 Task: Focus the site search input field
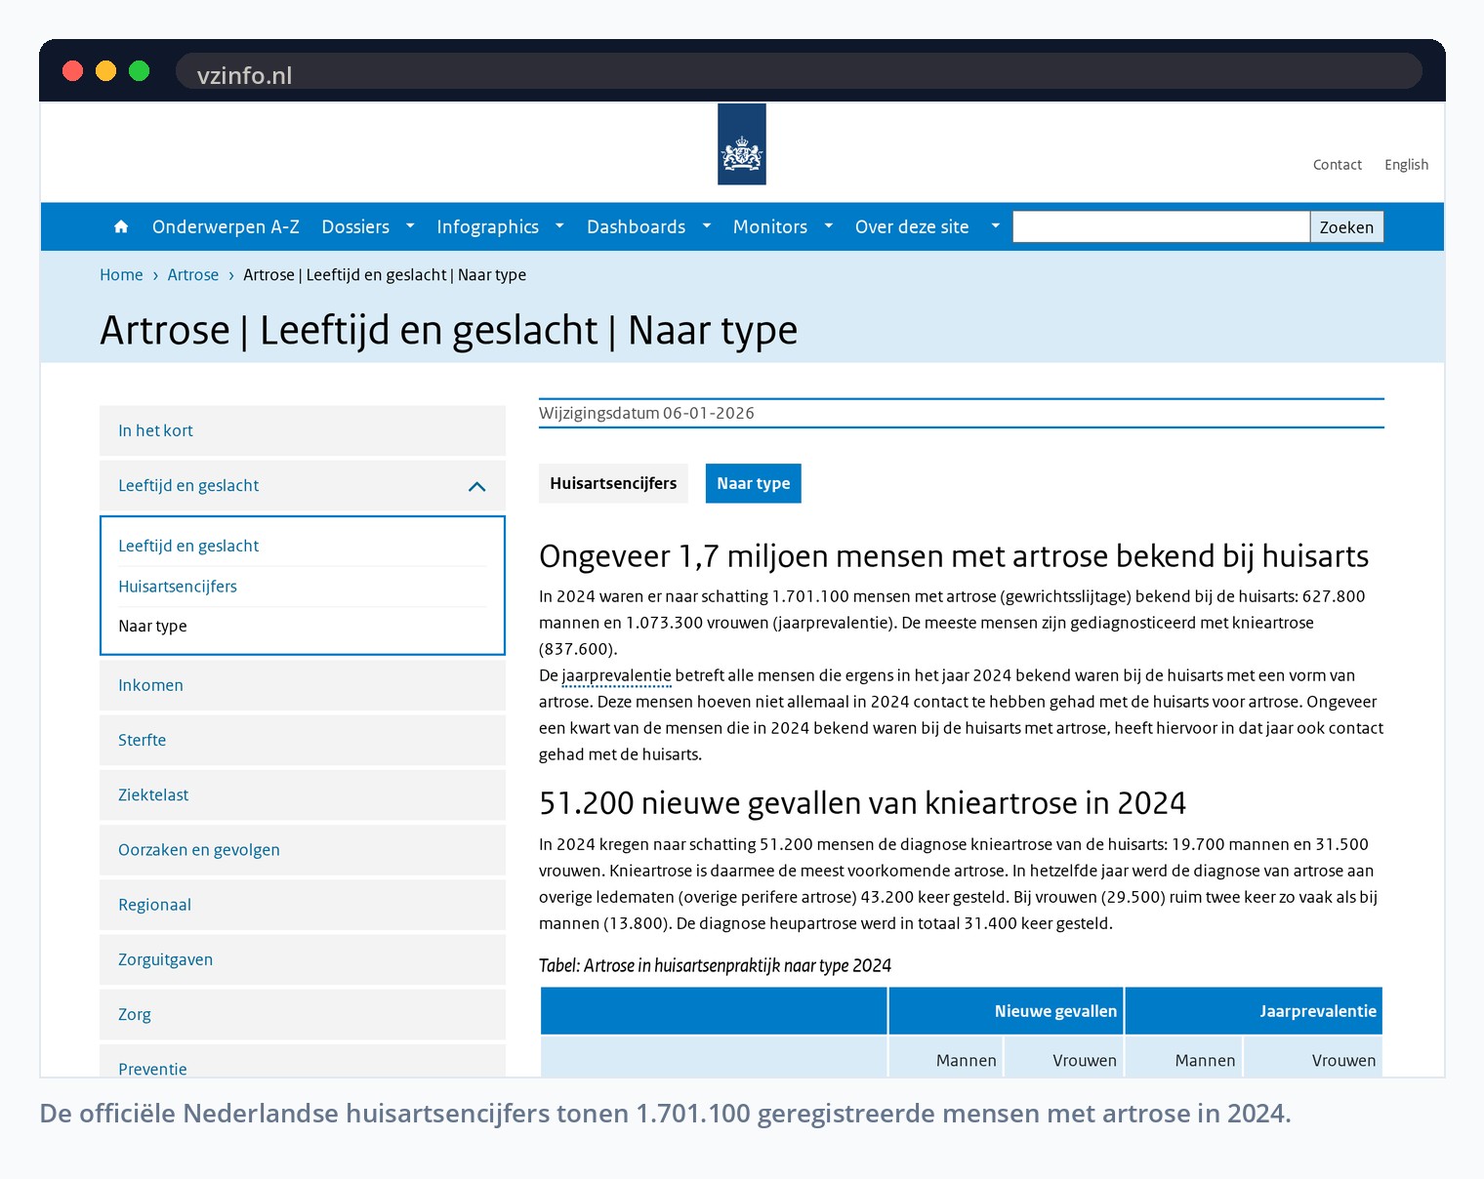[1161, 226]
